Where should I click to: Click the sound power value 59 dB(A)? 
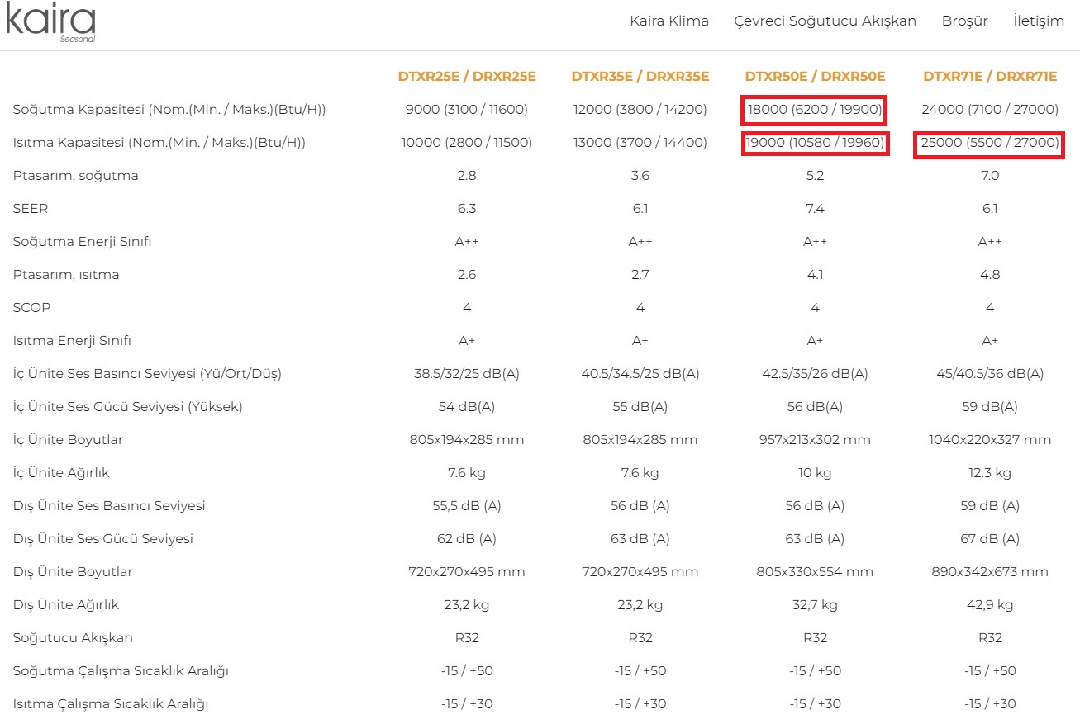[x=990, y=407]
